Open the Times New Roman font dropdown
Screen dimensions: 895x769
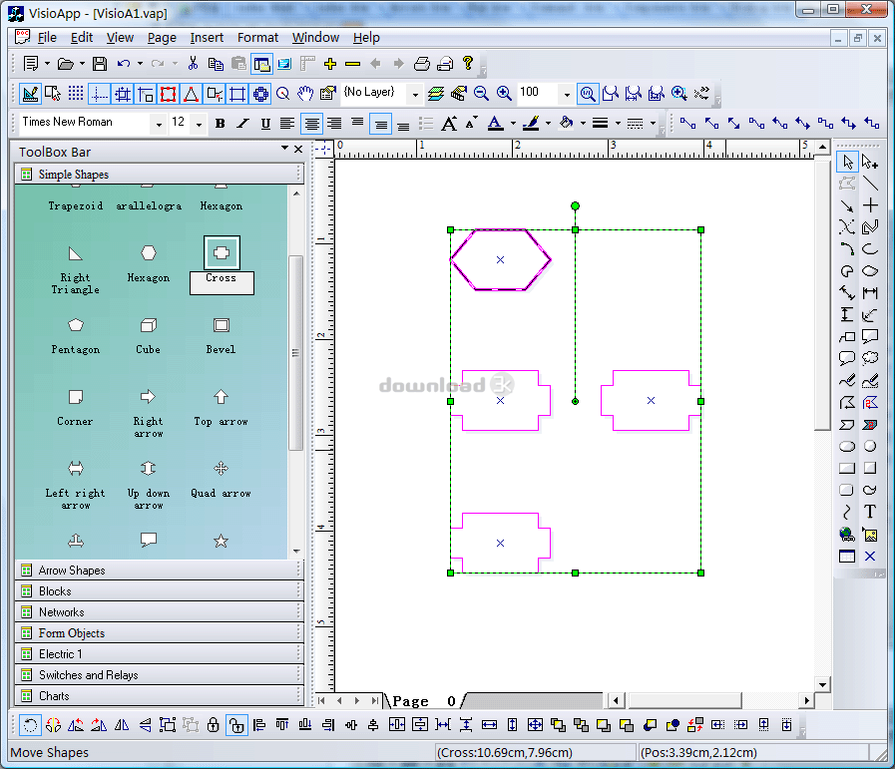(158, 124)
